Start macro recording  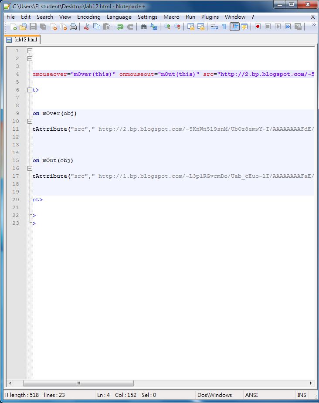pos(258,27)
